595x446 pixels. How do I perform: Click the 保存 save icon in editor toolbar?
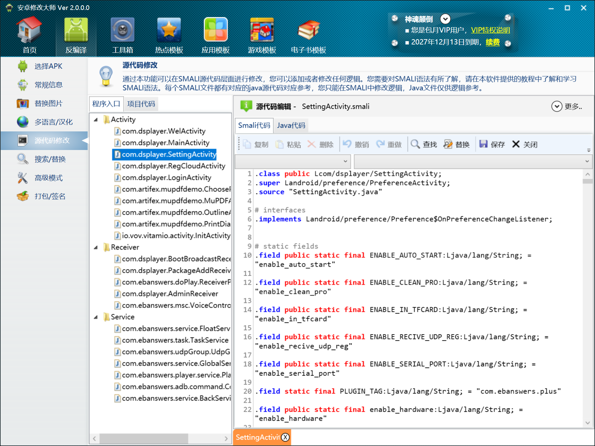pos(483,144)
